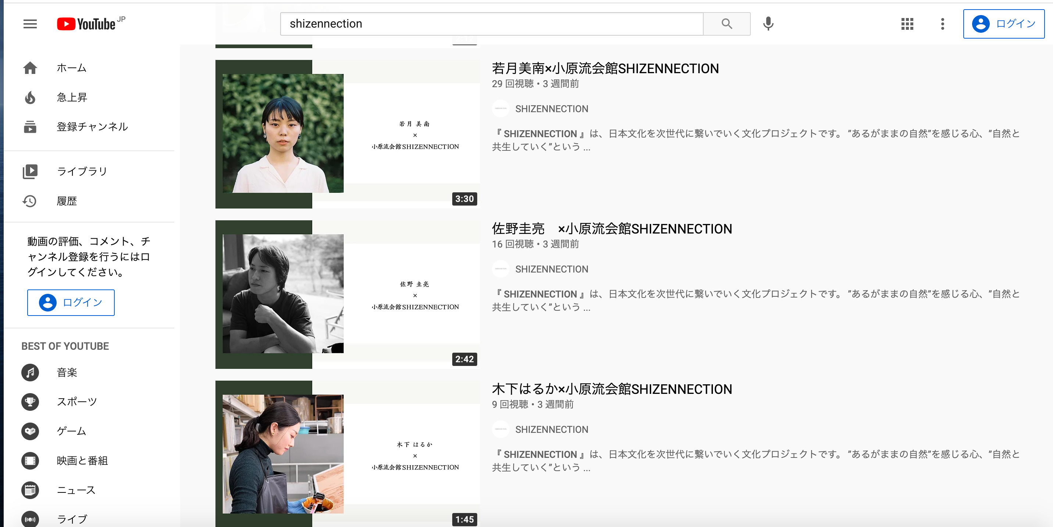Viewport: 1053px width, 527px height.
Task: Open the three-dot settings menu
Action: (942, 24)
